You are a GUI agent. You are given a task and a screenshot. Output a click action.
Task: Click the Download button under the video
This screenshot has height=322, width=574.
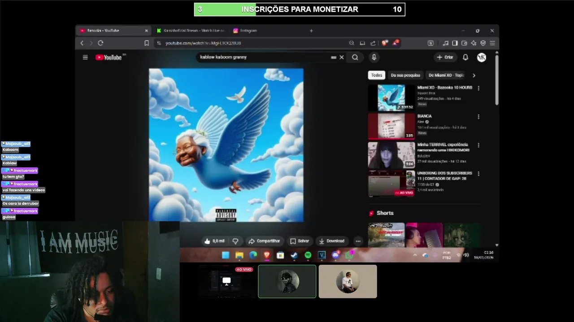(x=331, y=241)
